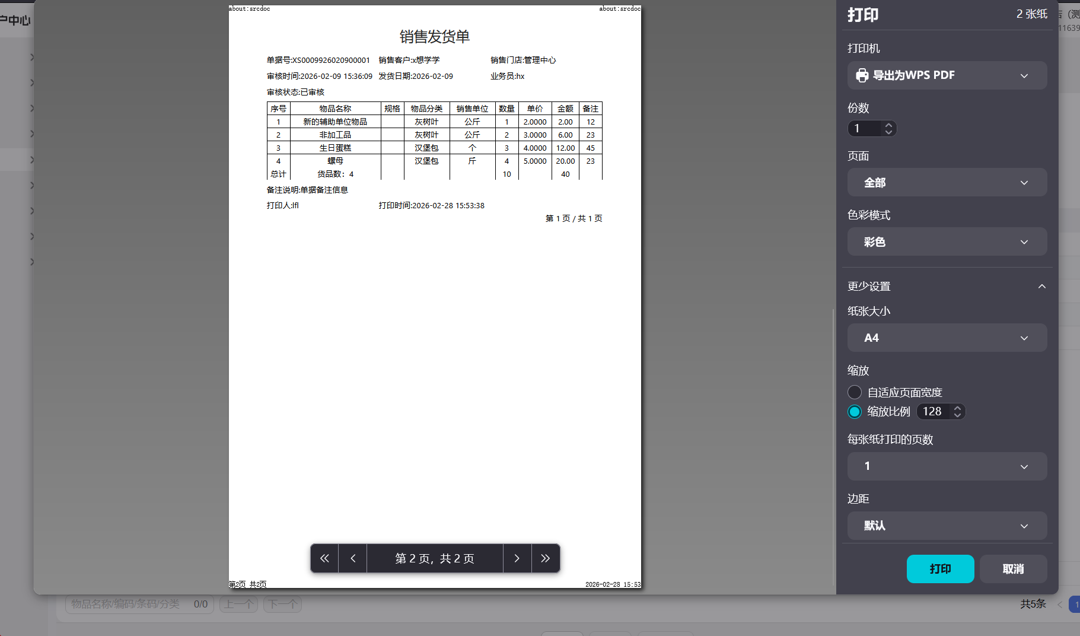Click the 非加工品 table cell
Screen dimensions: 1080x636
tap(335, 135)
